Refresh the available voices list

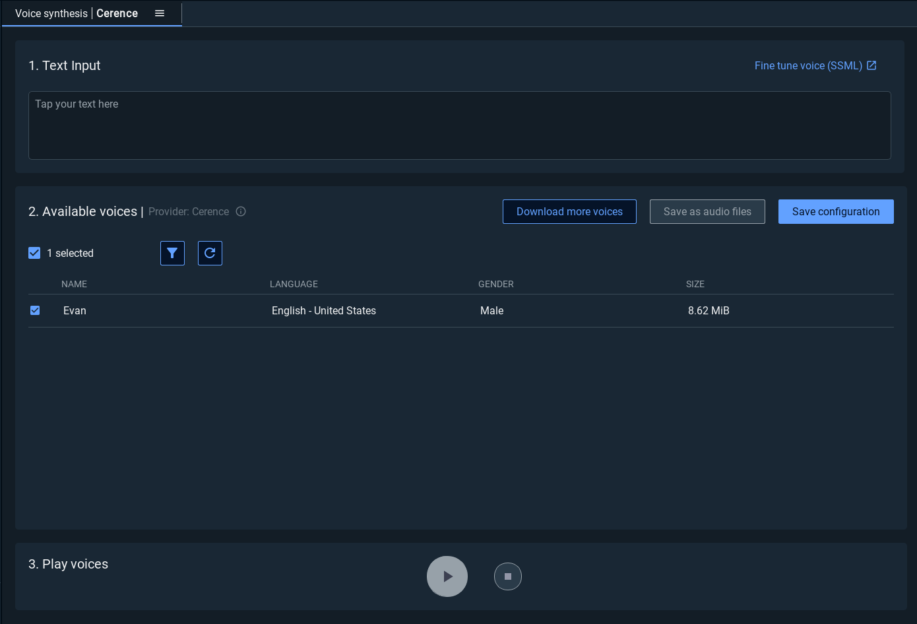210,253
